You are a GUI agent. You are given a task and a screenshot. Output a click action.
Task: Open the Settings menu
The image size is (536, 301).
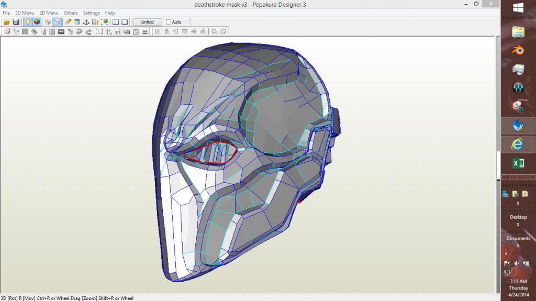pos(91,13)
